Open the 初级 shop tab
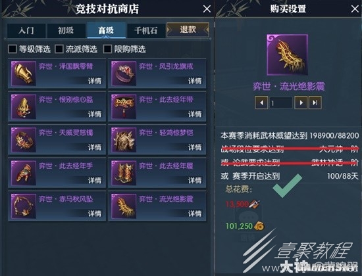 pos(66,30)
